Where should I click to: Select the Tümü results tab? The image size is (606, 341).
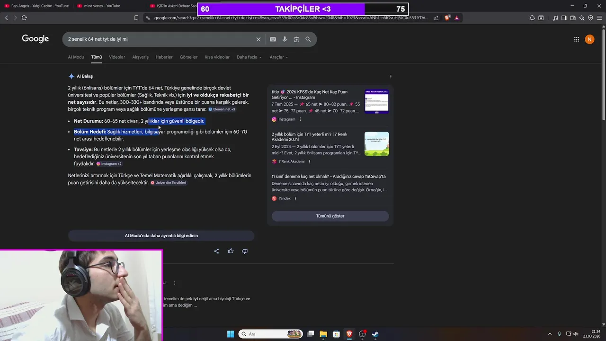click(x=97, y=57)
